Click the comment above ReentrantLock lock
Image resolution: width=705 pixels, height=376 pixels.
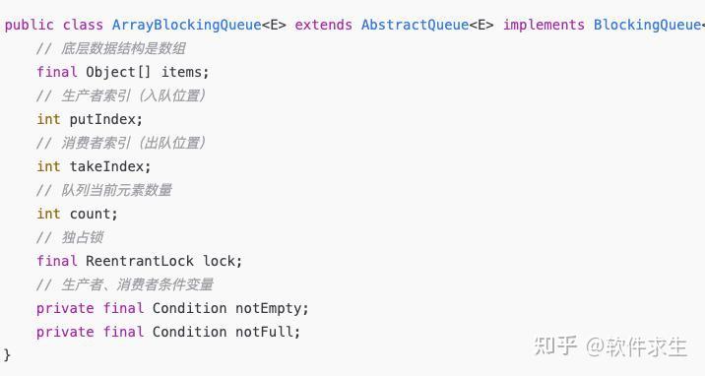(70, 237)
